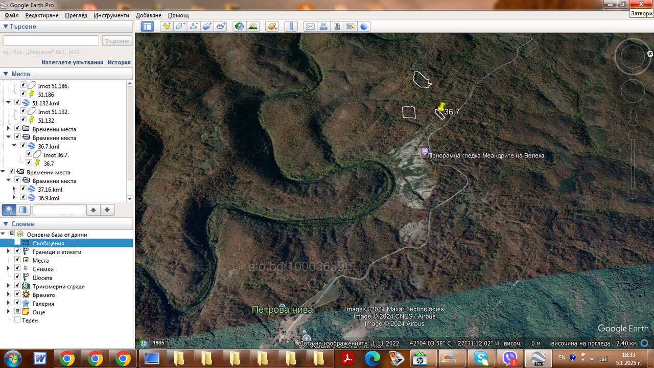654x368 pixels.
Task: Collapse the 51.132.kml tree node
Action: tap(9, 103)
